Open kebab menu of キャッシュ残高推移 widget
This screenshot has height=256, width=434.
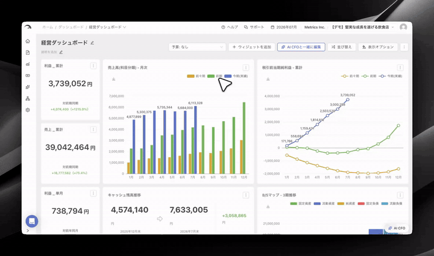point(246,195)
